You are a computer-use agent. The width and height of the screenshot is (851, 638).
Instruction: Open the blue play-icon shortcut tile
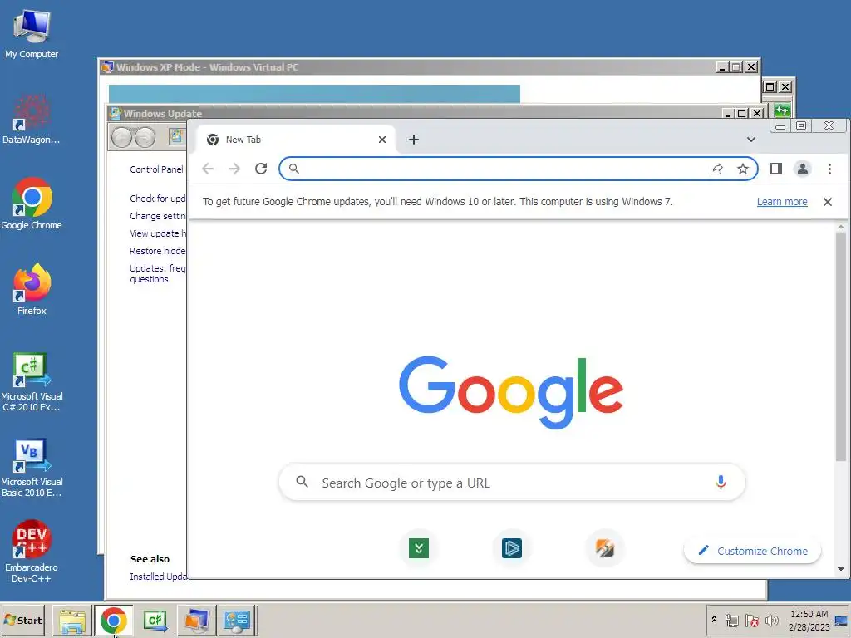512,548
